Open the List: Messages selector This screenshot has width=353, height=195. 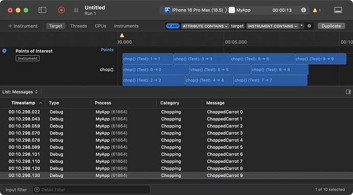tap(20, 92)
